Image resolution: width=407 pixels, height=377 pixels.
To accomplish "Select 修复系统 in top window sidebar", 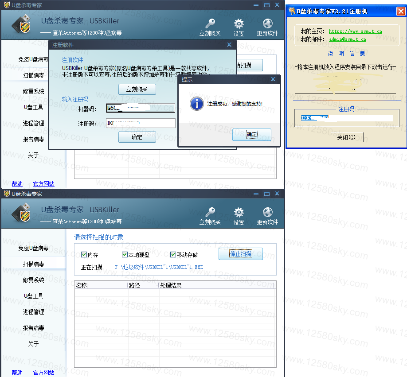I will coord(33,91).
